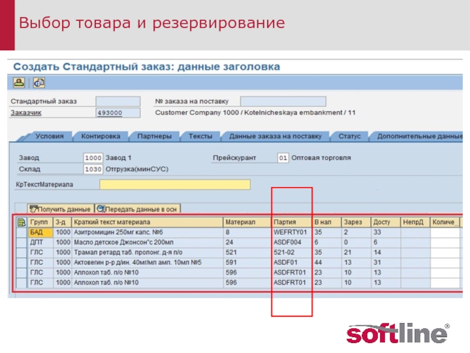Select row selector for Азитромицин row
Screen dimensions: 470x353
point(22,232)
